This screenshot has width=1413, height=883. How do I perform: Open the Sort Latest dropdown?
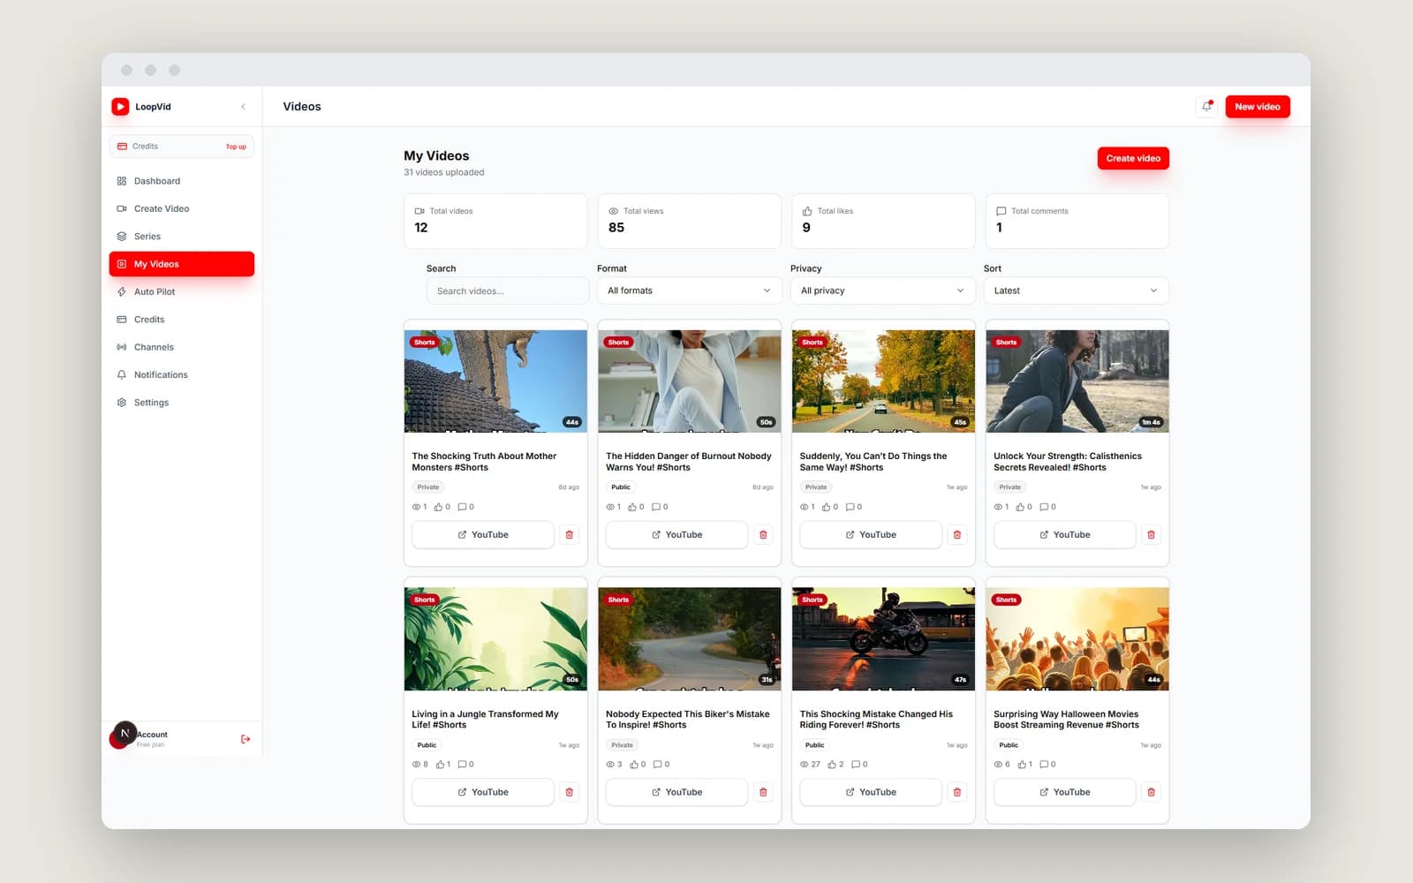pos(1076,291)
